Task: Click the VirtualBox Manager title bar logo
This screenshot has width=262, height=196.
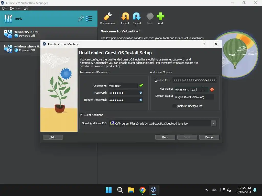Action: click(2, 3)
